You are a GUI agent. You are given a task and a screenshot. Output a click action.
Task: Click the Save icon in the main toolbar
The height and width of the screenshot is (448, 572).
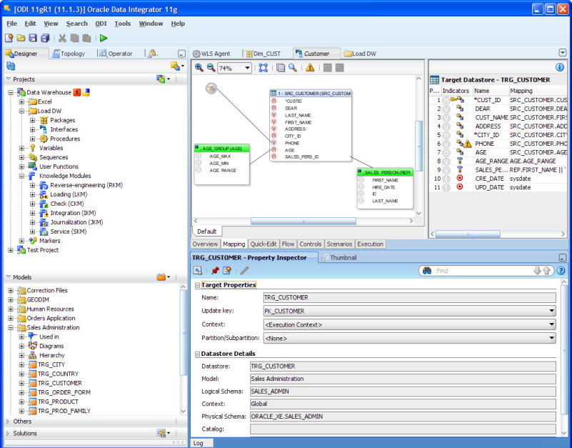34,37
